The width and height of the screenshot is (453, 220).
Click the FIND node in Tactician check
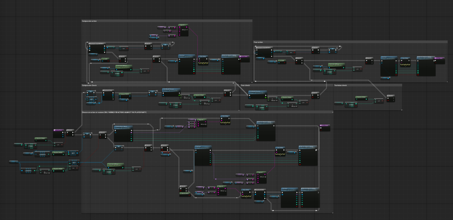pyautogui.click(x=351, y=105)
